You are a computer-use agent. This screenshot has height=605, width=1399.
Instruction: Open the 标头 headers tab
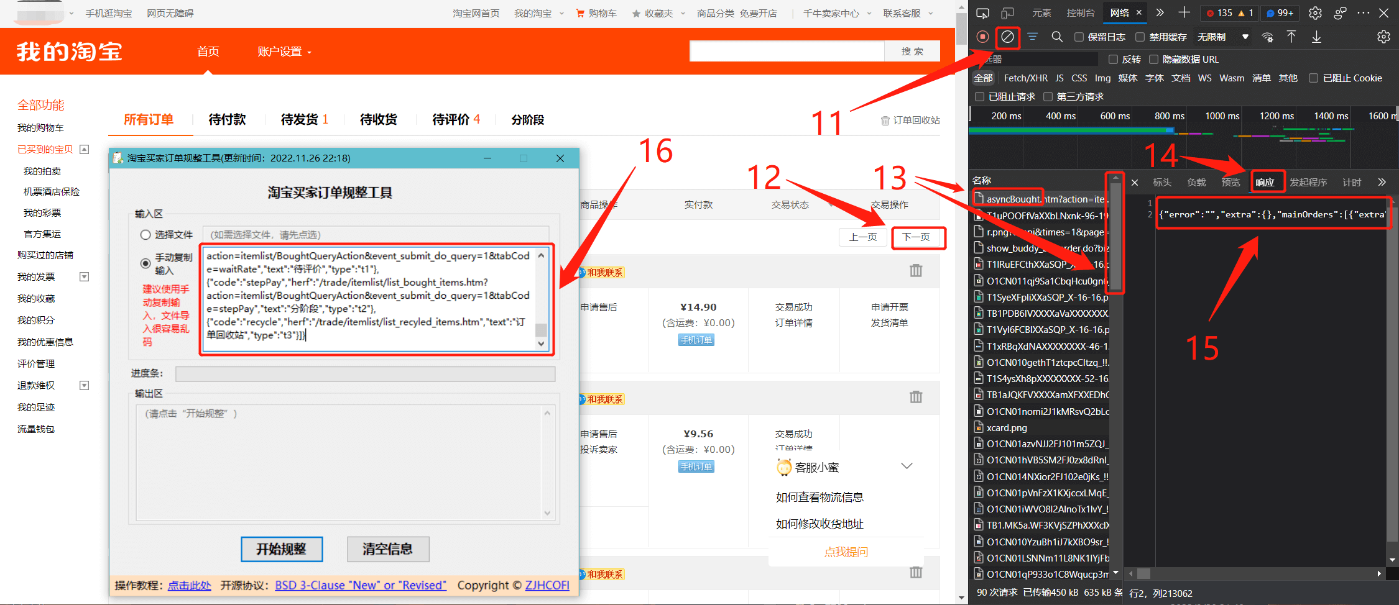[x=1162, y=182]
